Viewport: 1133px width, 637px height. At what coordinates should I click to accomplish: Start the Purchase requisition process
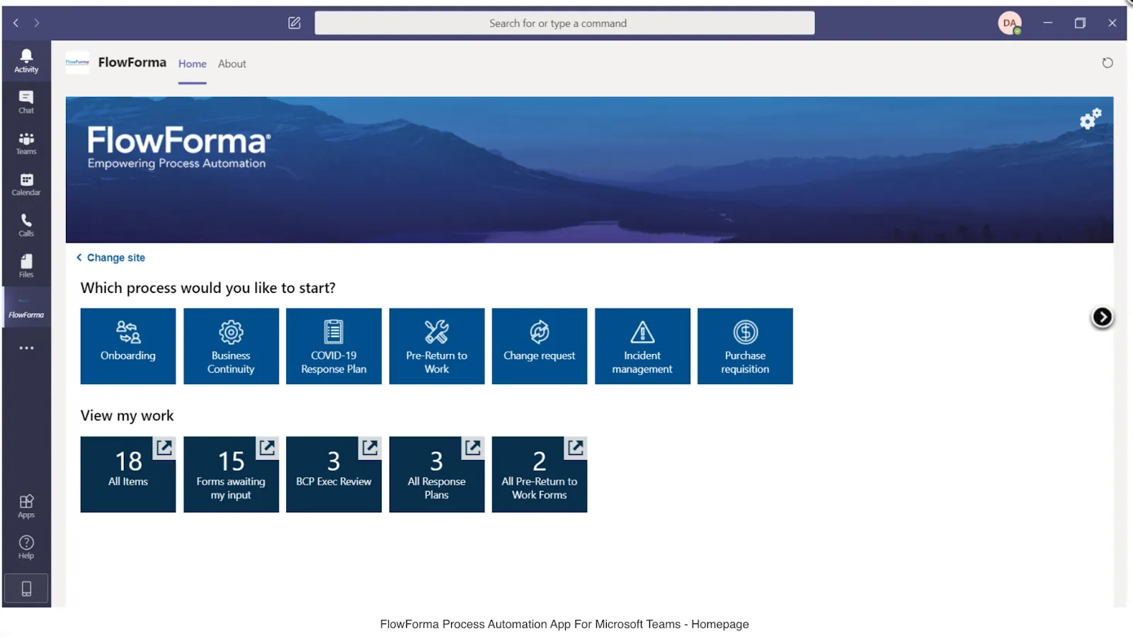pos(745,346)
